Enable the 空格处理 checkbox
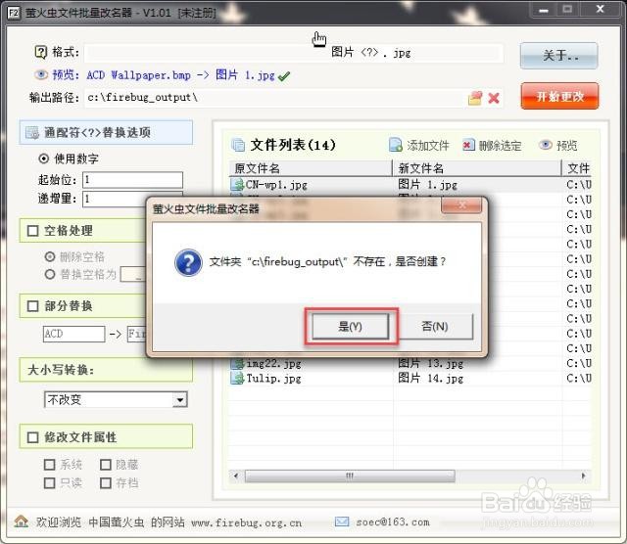This screenshot has width=627, height=544. pos(32,231)
